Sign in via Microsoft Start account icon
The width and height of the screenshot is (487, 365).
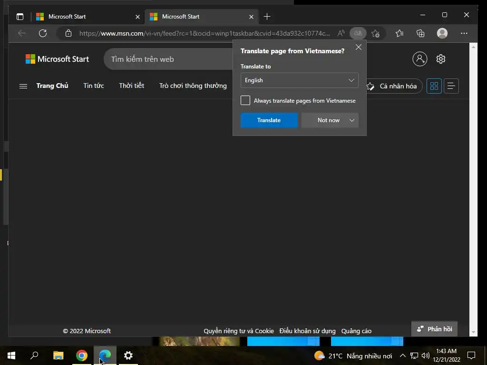[419, 59]
